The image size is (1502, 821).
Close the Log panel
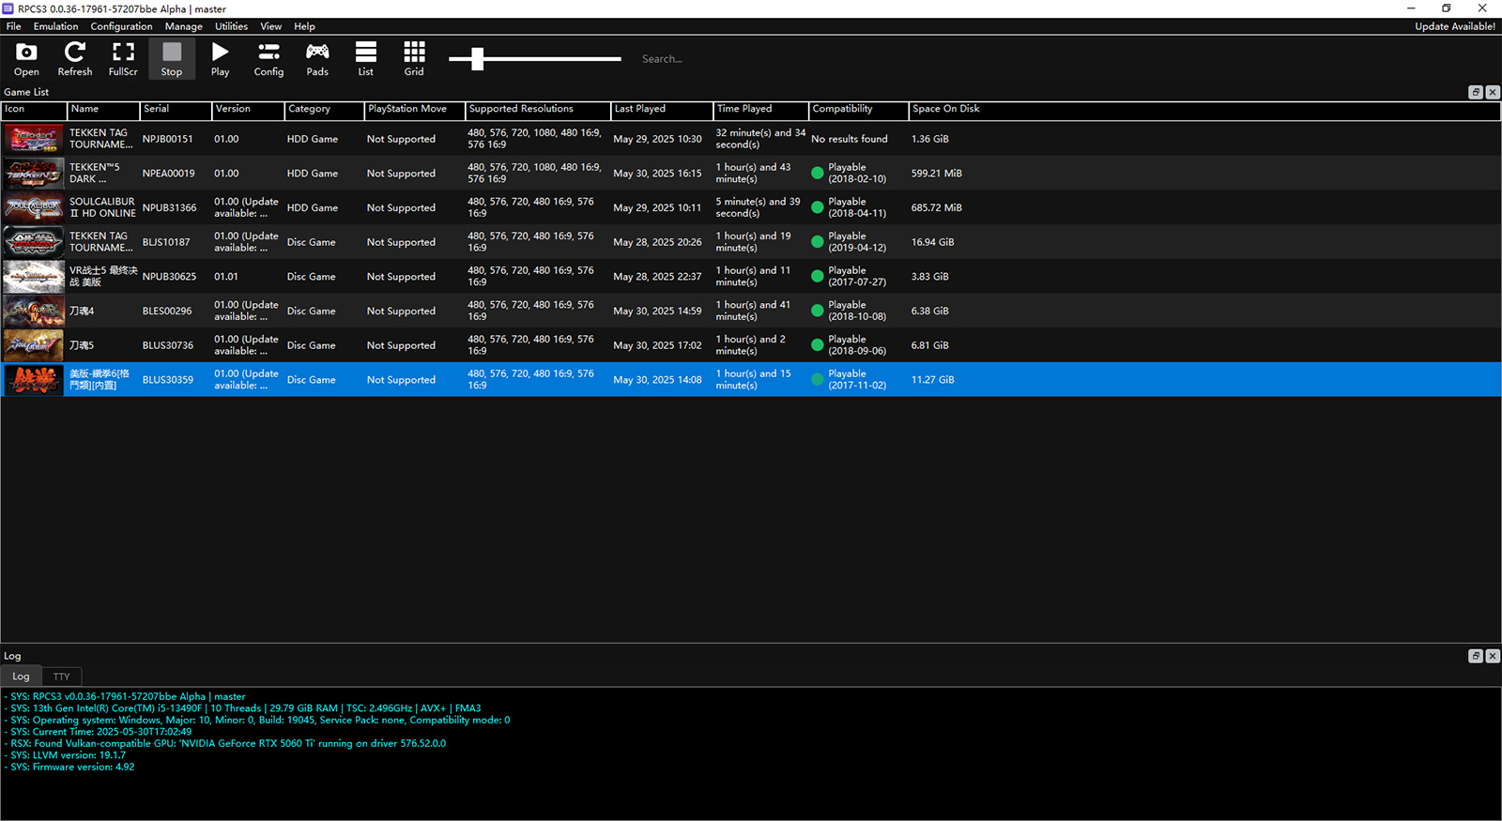pyautogui.click(x=1493, y=656)
